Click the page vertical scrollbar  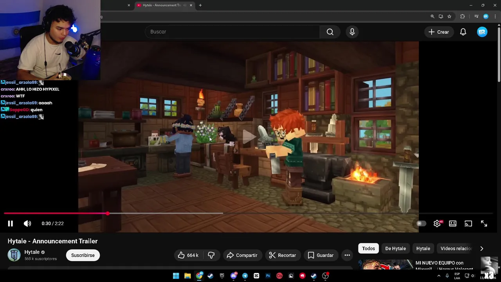[x=499, y=55]
